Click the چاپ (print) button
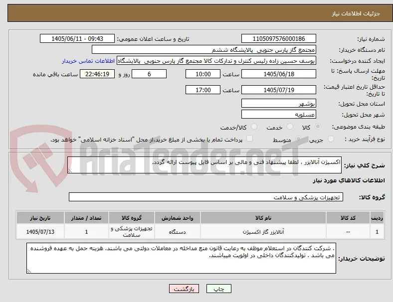Screen dimensions: 393x302 pos(218,289)
